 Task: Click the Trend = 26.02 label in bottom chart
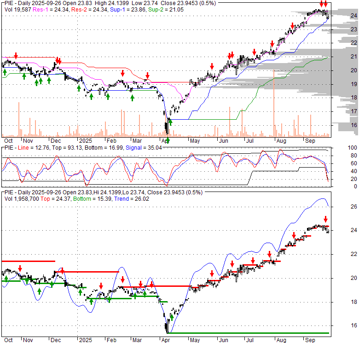pyautogui.click(x=132, y=199)
